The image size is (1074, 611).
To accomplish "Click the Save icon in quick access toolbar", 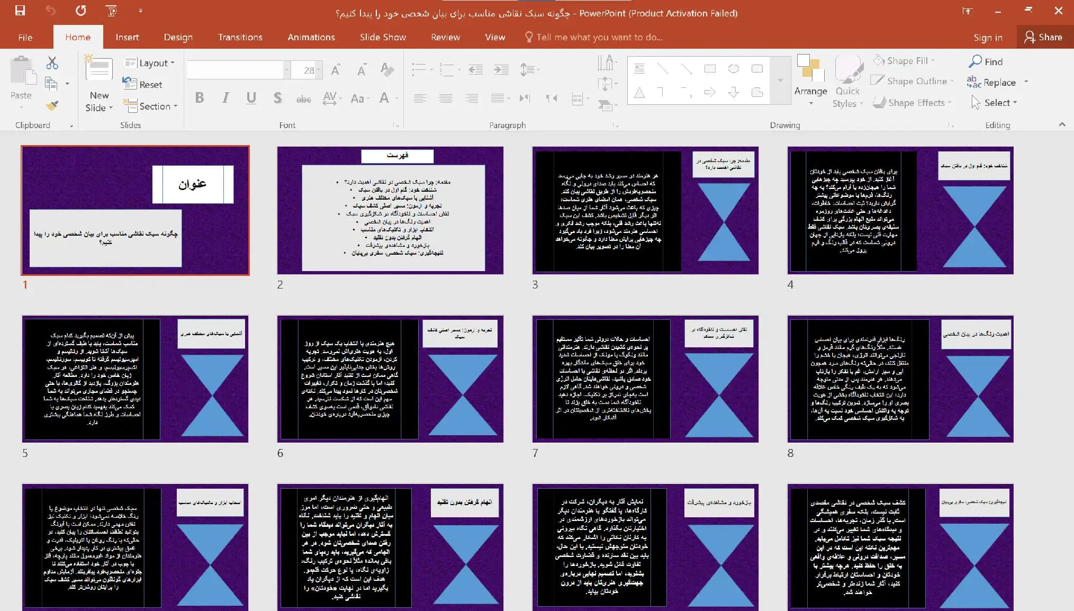I will (20, 11).
